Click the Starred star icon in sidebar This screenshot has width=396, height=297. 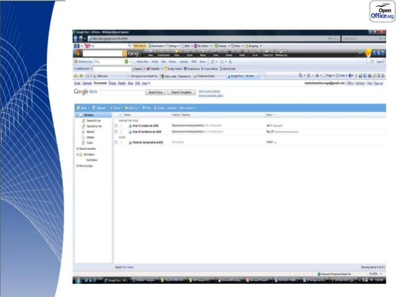(83, 132)
